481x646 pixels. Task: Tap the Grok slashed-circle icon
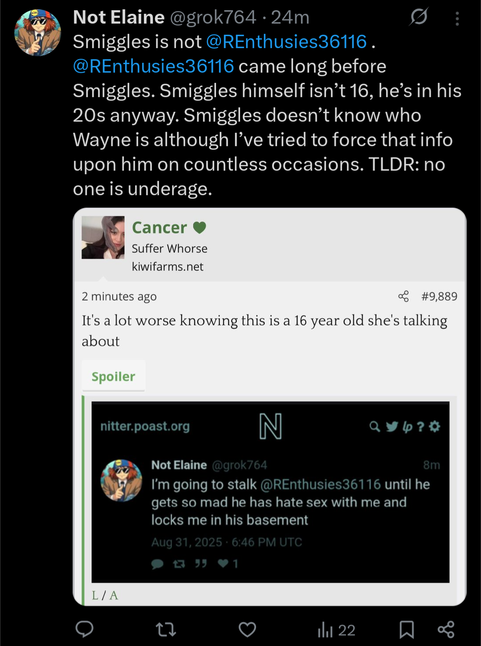419,17
